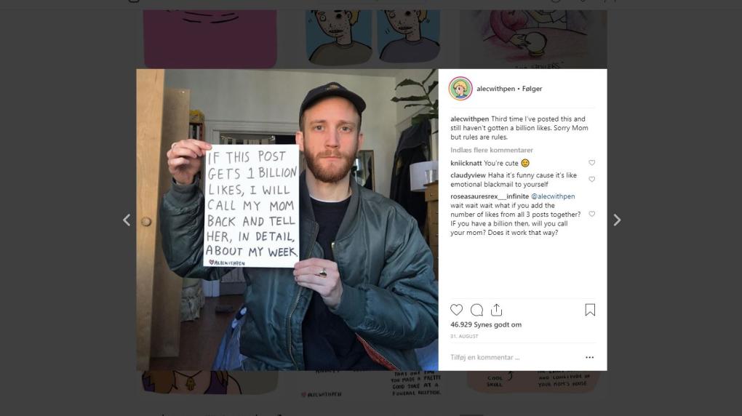Screen dimensions: 742x416
Task: Open alecwithpen profile avatar
Action: point(460,89)
